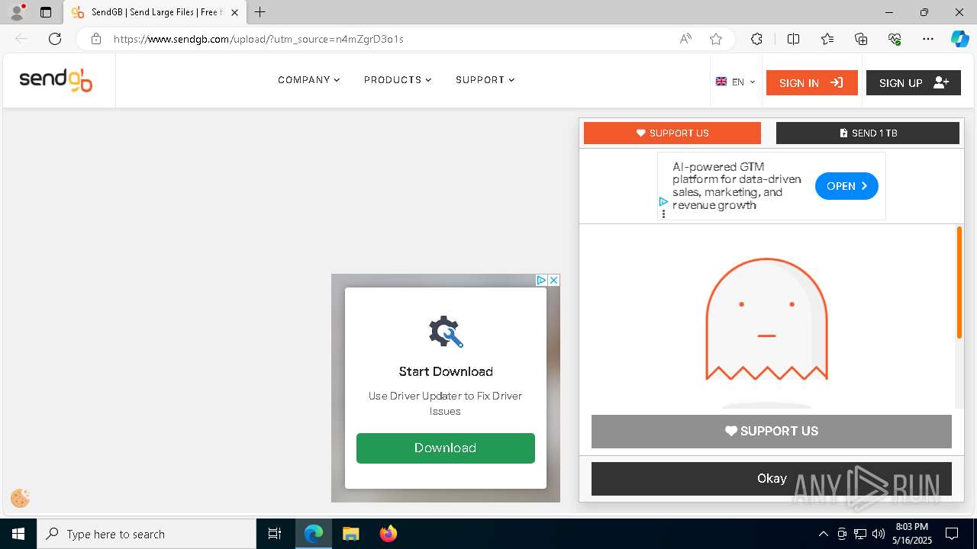The height and width of the screenshot is (549, 977).
Task: Open the Favorites list
Action: 827,39
